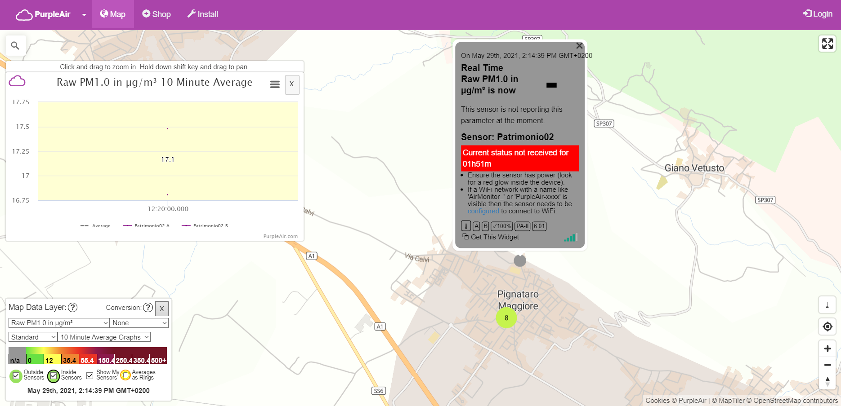Open the Install menu item

tap(203, 14)
